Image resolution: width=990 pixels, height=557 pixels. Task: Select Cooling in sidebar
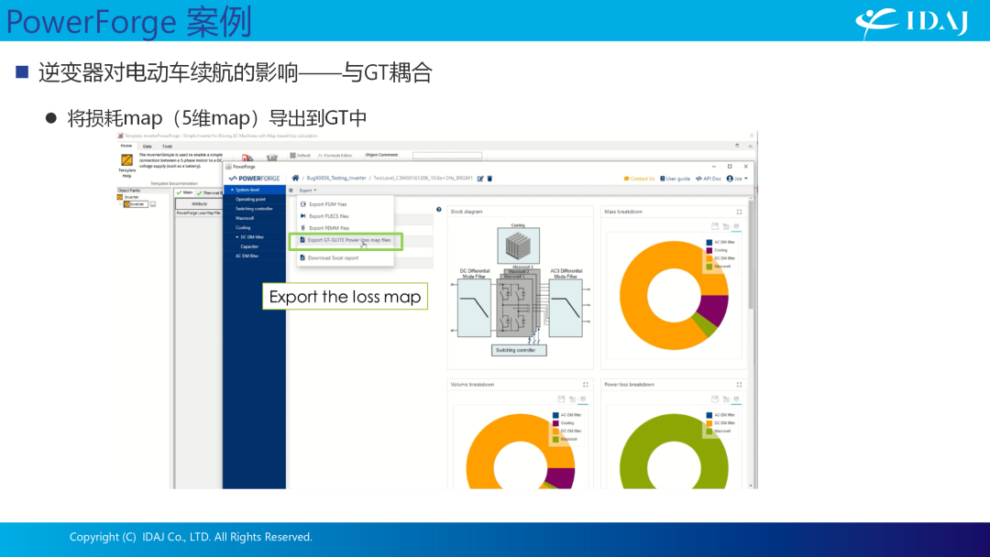point(243,228)
